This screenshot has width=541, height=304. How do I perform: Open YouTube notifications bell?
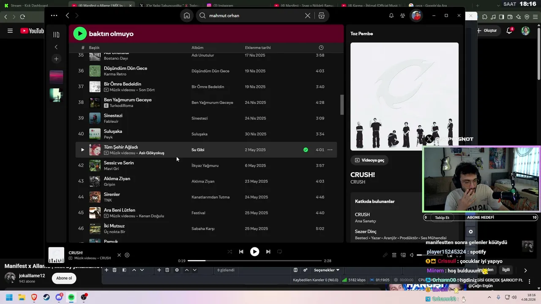[x=509, y=31]
